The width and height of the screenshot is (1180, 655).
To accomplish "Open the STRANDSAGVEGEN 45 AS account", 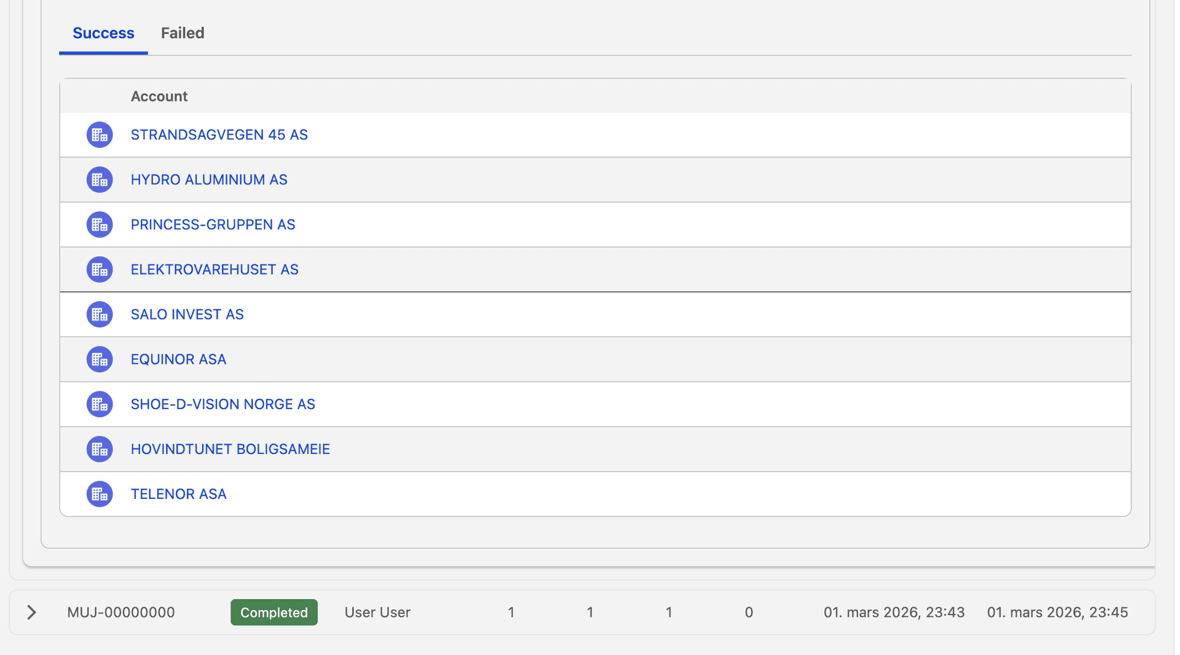I will click(x=219, y=135).
